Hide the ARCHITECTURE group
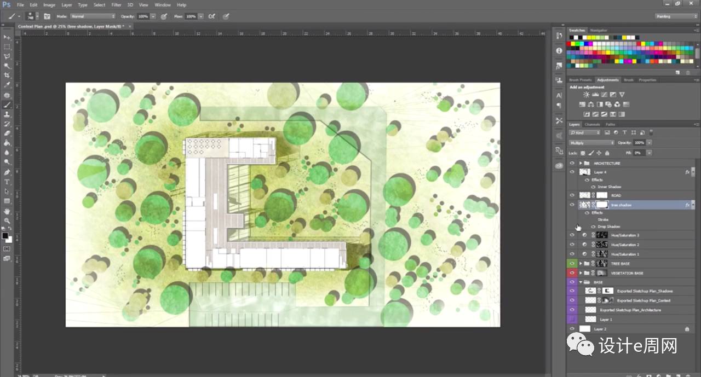This screenshot has height=377, width=701. [x=572, y=163]
